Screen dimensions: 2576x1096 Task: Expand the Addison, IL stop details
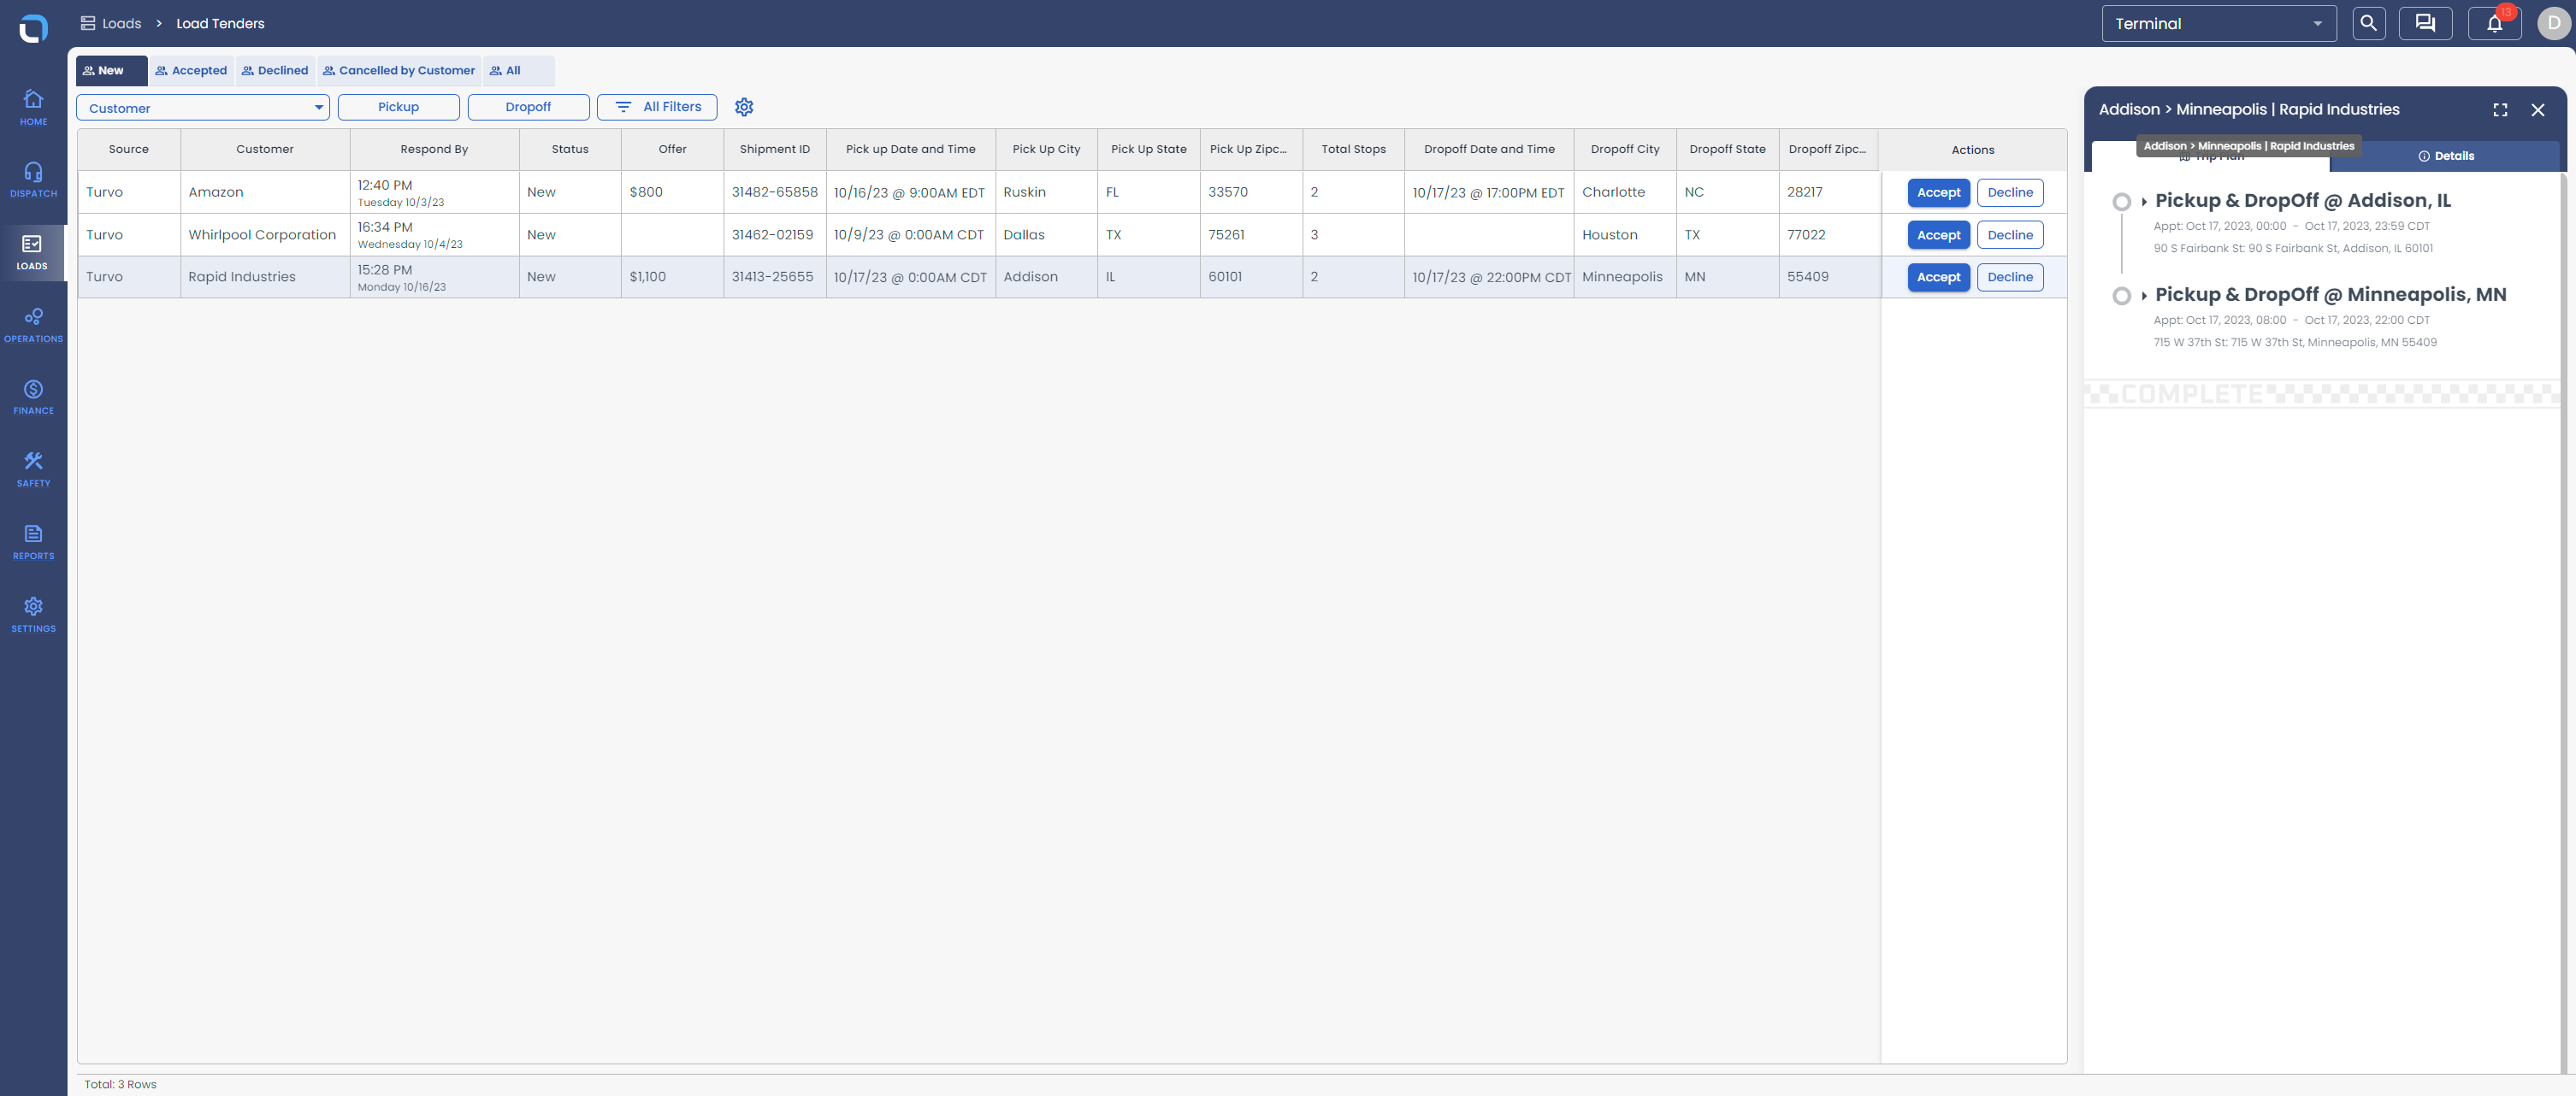(x=2144, y=202)
